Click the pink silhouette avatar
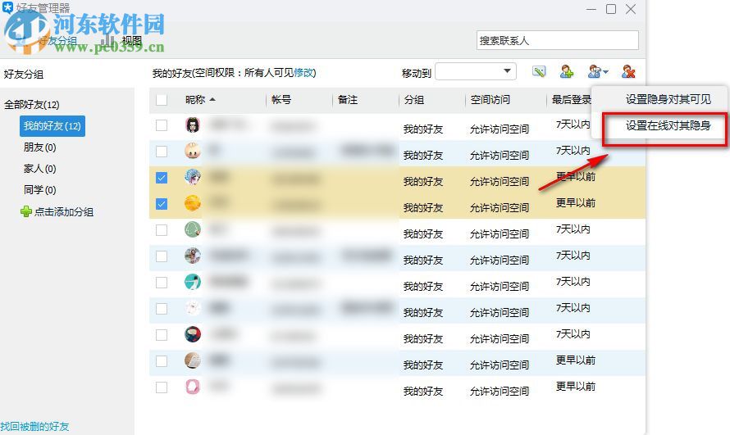The image size is (730, 435). [x=193, y=387]
